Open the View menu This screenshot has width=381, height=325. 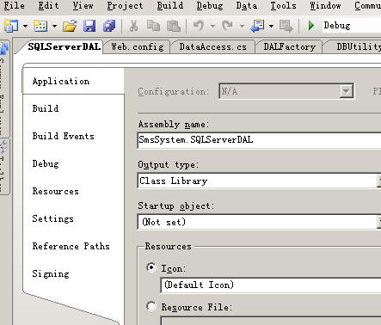click(x=83, y=5)
